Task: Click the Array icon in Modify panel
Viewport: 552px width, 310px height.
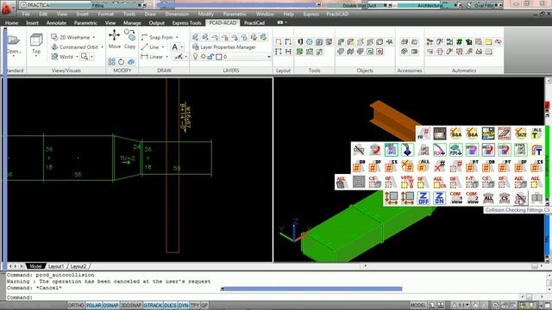Action: [x=111, y=62]
